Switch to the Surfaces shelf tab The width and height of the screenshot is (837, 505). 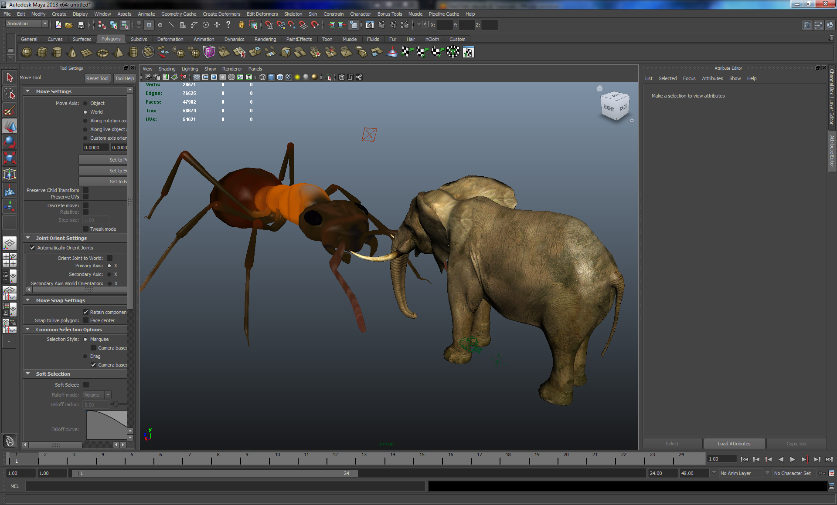[x=82, y=39]
